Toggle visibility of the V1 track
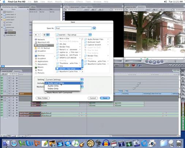The height and width of the screenshot is (148, 185). click(x=2, y=94)
